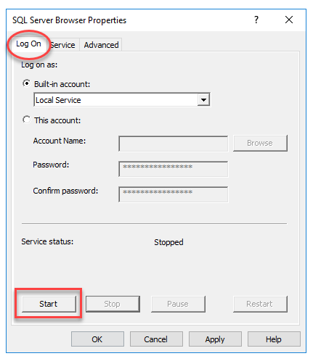The image size is (313, 356).
Task: Open the Advanced tab
Action: pos(101,45)
